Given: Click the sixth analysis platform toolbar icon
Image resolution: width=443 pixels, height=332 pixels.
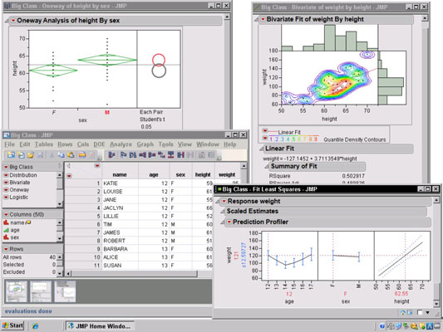Looking at the screenshot, I should point(161,154).
